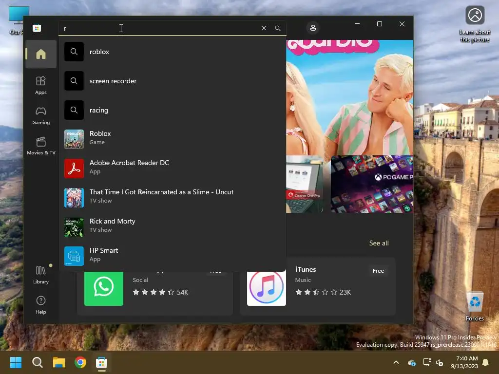Screen dimensions: 499x374
Task: Select the 'roblox' search suggestion
Action: point(173,52)
